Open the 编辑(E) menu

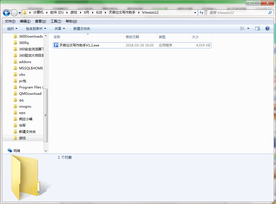tap(25, 21)
